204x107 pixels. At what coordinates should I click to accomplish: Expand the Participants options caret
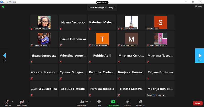pyautogui.click(x=91, y=102)
